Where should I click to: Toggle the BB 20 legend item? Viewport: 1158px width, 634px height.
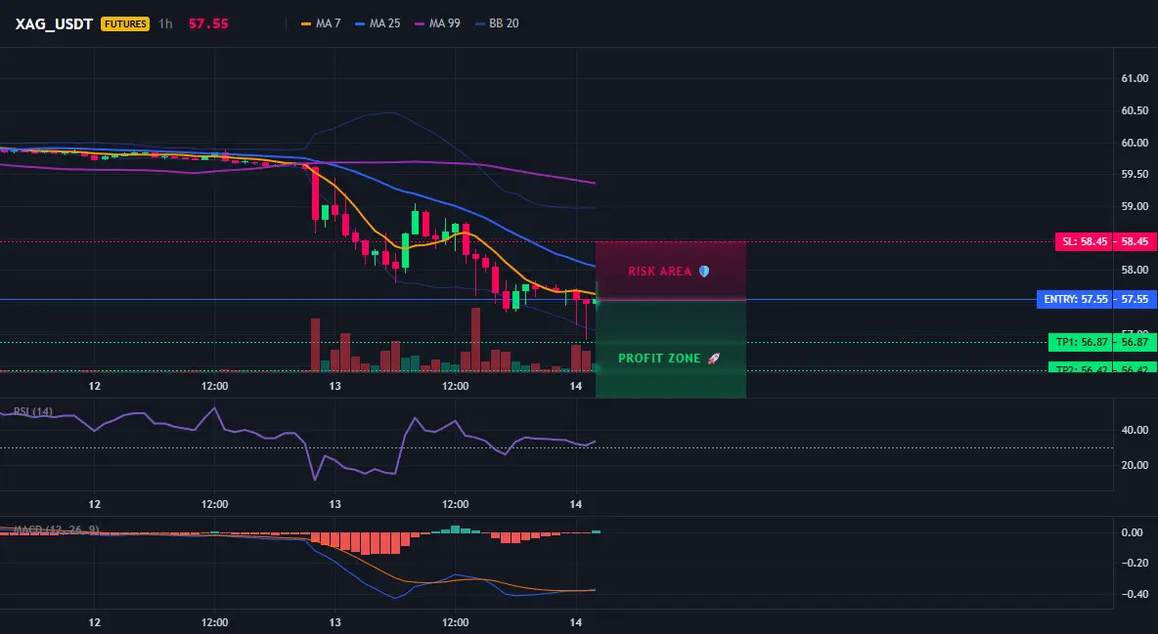[497, 23]
